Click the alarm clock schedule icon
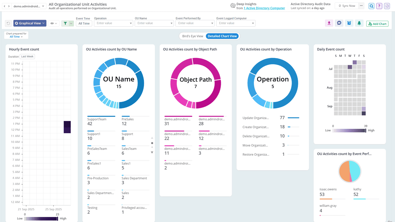The width and height of the screenshot is (395, 222). pos(349,23)
